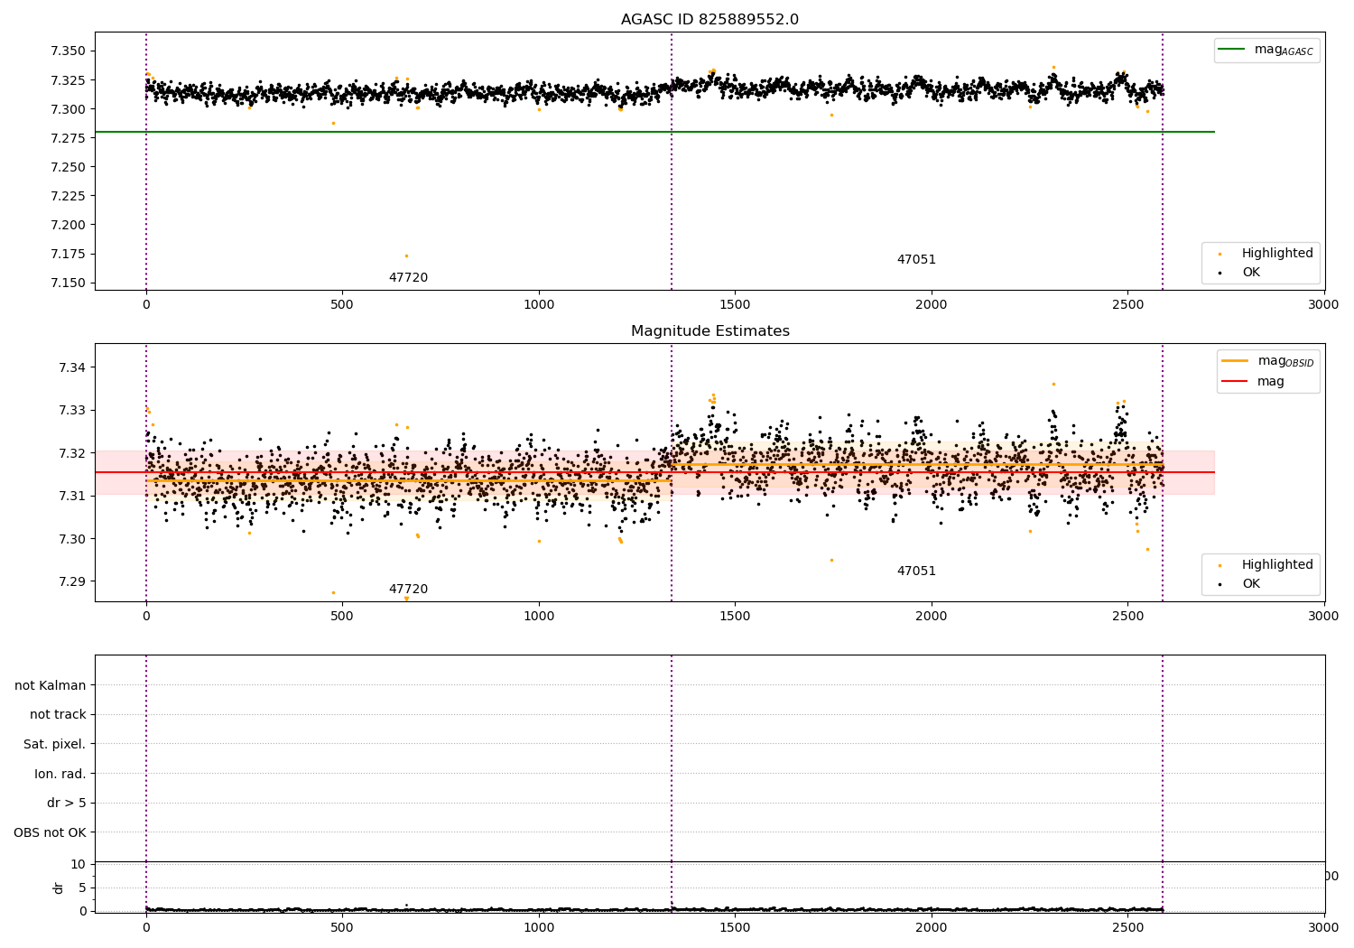Click the 7.150 y-axis tick label
Screen dimensions: 1354x948
(68, 283)
